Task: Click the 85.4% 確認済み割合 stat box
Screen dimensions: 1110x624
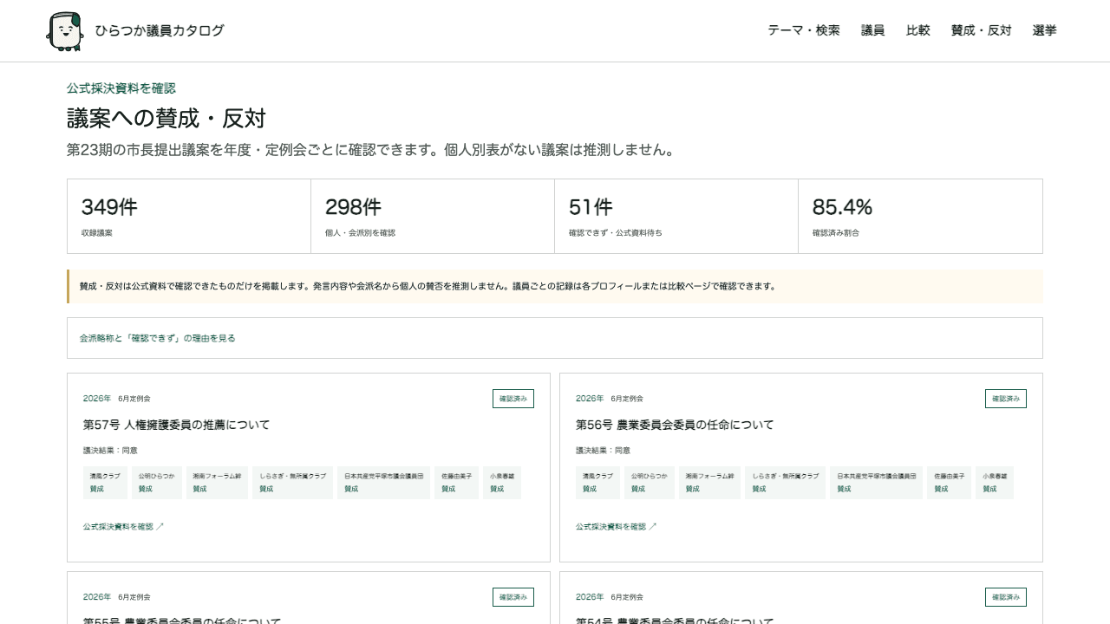Action: 920,217
